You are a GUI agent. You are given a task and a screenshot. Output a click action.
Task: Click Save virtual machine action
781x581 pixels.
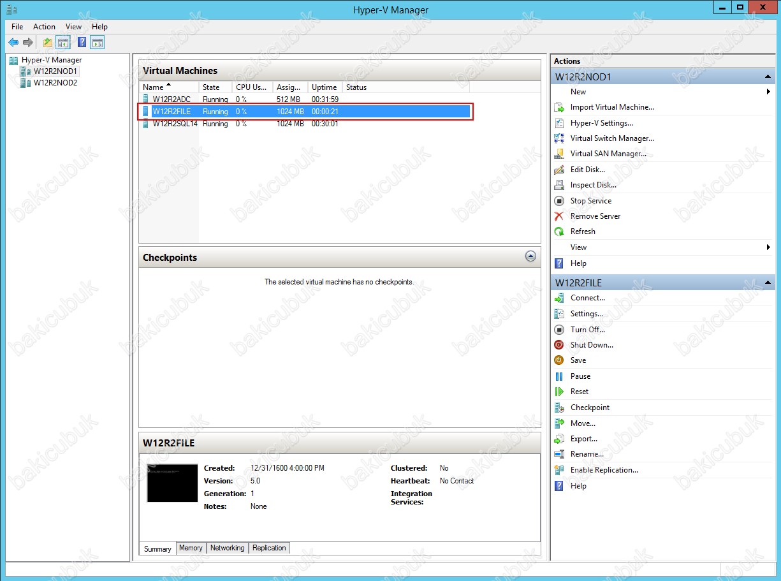(x=578, y=360)
